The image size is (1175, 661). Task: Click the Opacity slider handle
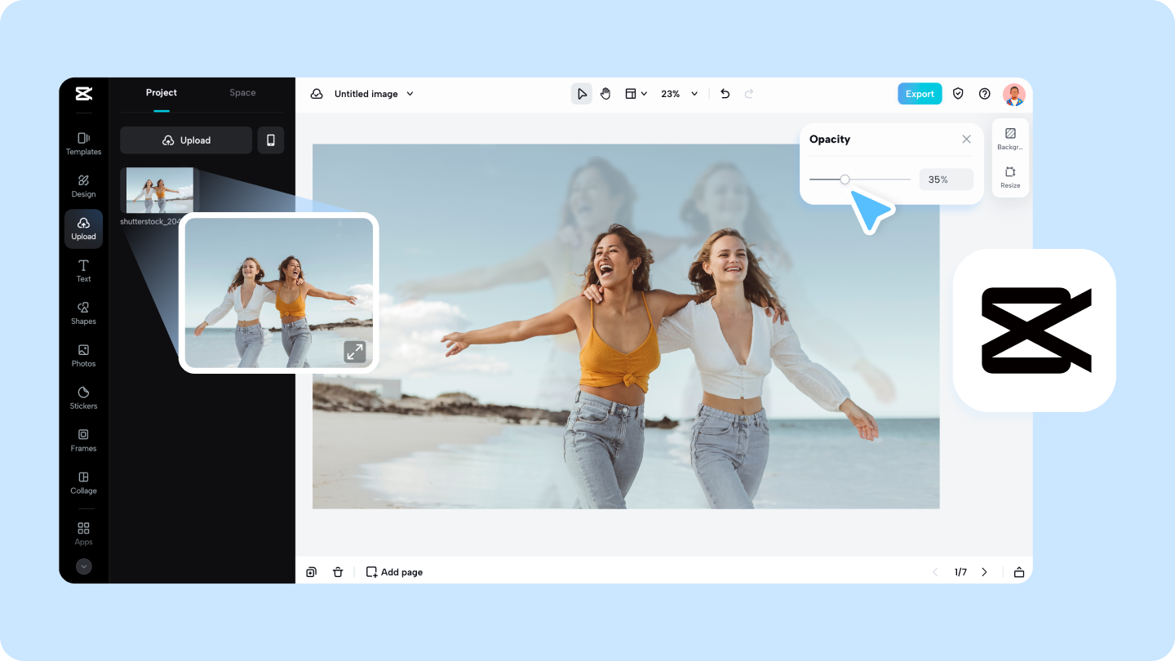(845, 180)
